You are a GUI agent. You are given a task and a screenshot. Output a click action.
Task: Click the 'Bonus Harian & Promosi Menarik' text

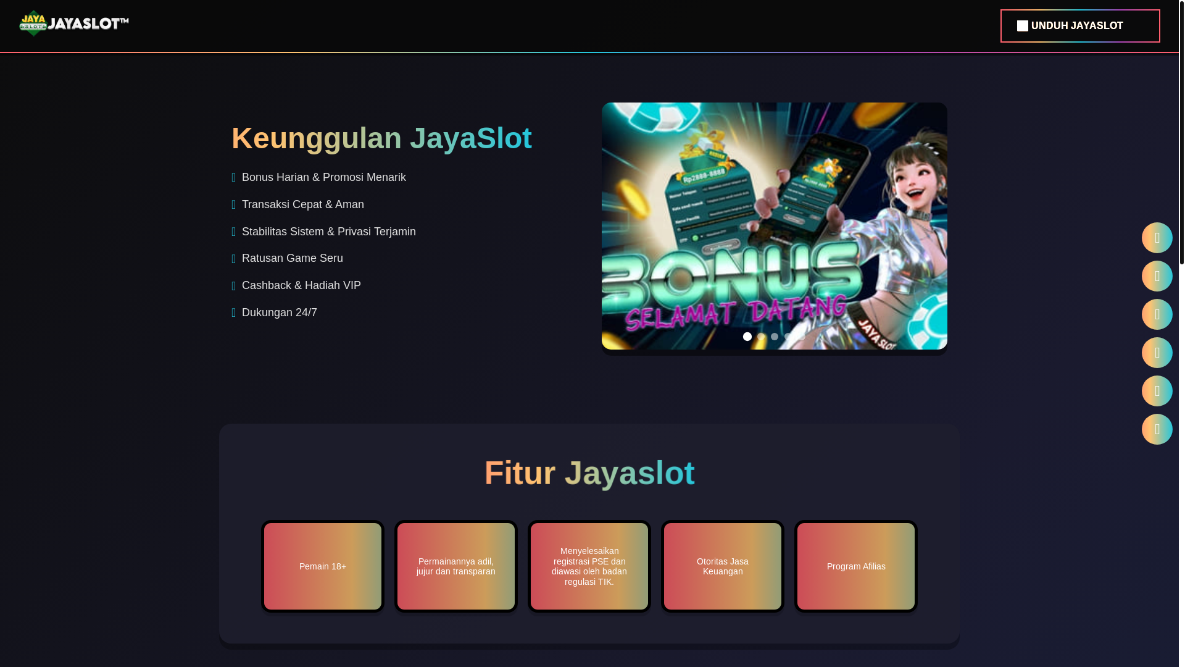point(324,177)
